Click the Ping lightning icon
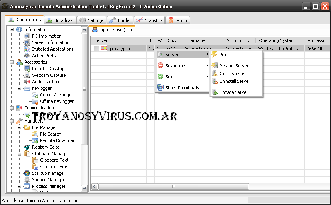This screenshot has height=205, width=331. [x=214, y=54]
